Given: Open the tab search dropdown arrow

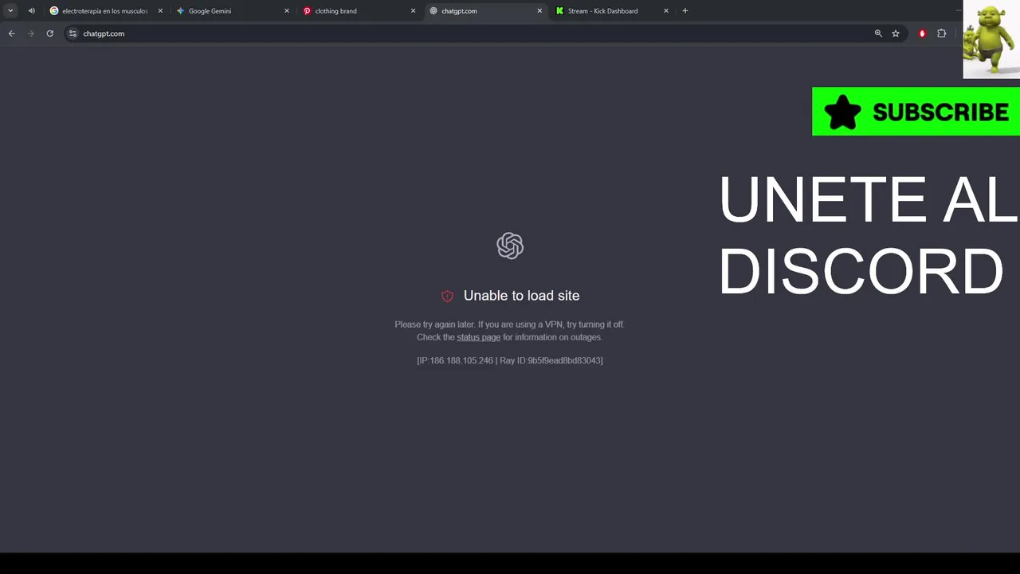Looking at the screenshot, I should coord(10,11).
